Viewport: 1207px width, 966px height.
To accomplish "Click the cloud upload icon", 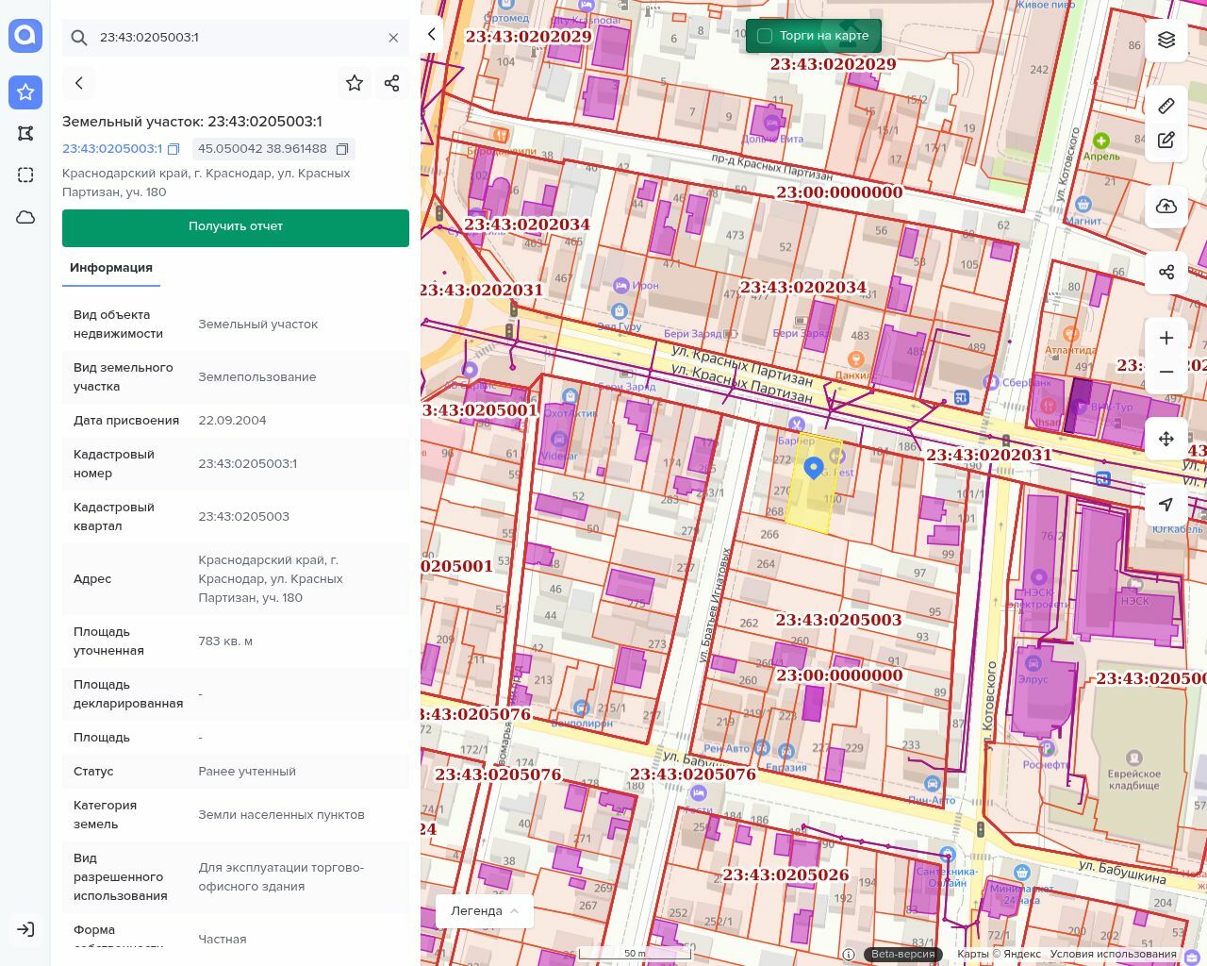I will coord(1166,207).
